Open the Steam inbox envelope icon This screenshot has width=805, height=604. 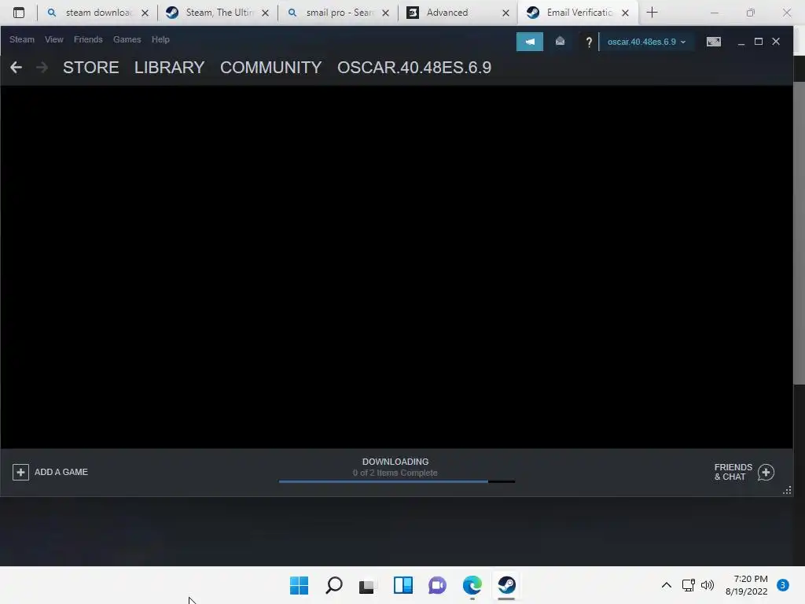coord(560,42)
